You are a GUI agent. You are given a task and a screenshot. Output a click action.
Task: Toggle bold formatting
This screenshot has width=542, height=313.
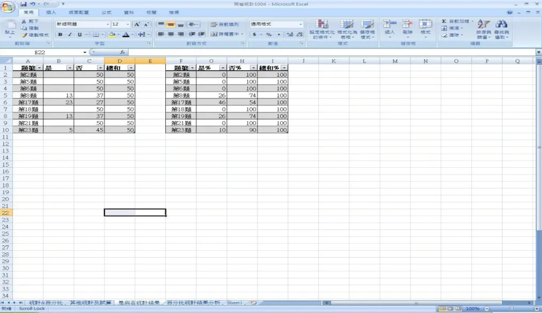[60, 35]
